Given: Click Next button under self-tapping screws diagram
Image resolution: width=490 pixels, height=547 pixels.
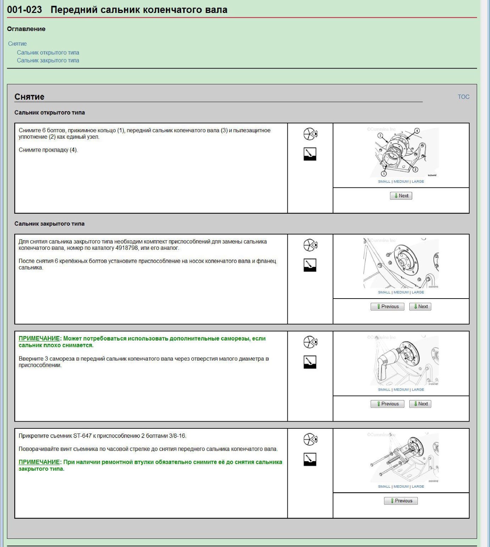Looking at the screenshot, I should 421,404.
